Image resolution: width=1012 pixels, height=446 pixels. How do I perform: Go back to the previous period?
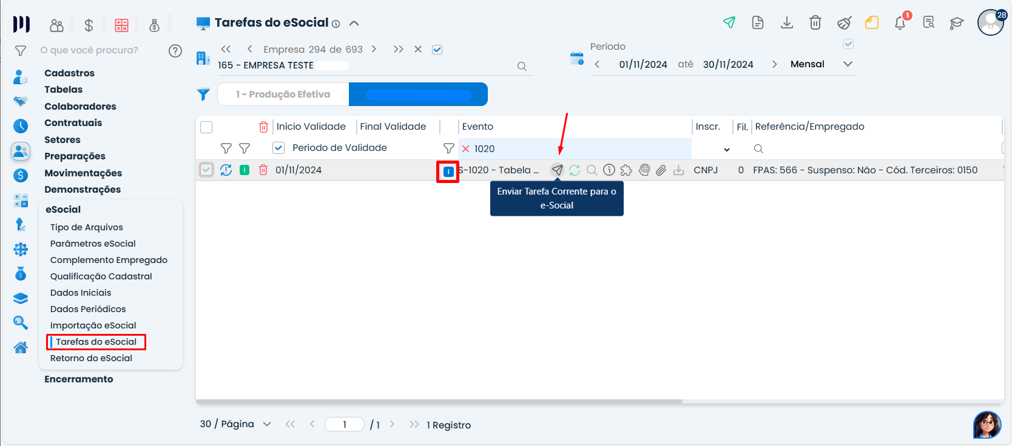[x=597, y=64]
